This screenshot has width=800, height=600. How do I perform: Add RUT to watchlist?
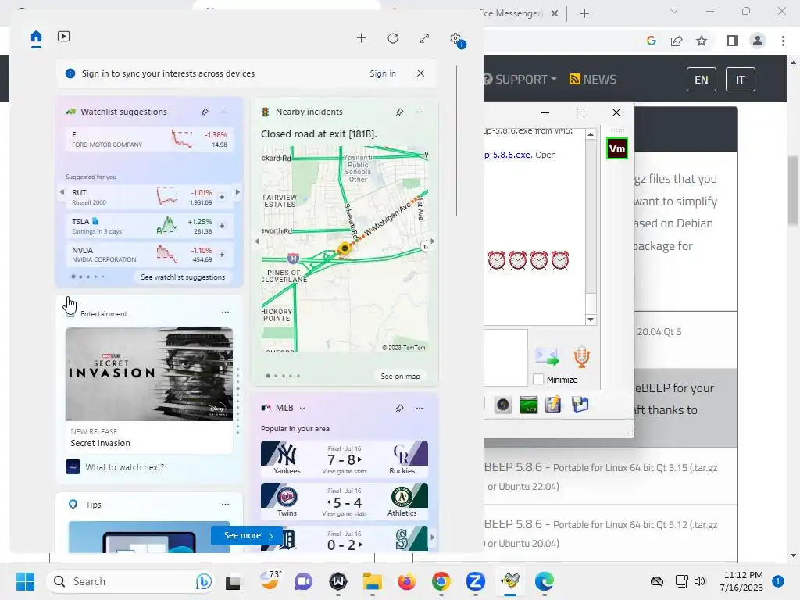pyautogui.click(x=222, y=197)
